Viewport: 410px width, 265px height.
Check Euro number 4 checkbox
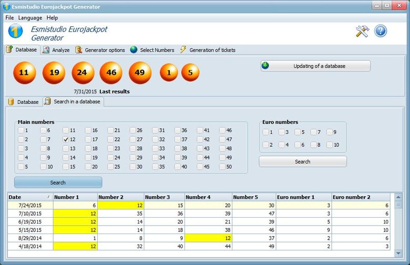click(x=282, y=145)
